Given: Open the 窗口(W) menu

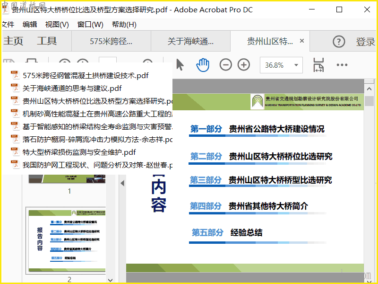Looking at the screenshot, I should click(x=90, y=25).
